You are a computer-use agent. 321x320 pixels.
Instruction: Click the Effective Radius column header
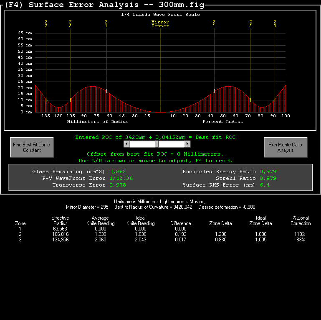[x=60, y=220]
